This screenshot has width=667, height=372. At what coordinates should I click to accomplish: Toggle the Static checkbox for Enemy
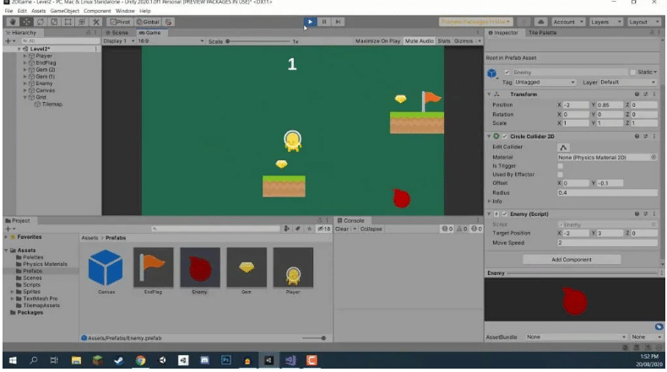(634, 73)
